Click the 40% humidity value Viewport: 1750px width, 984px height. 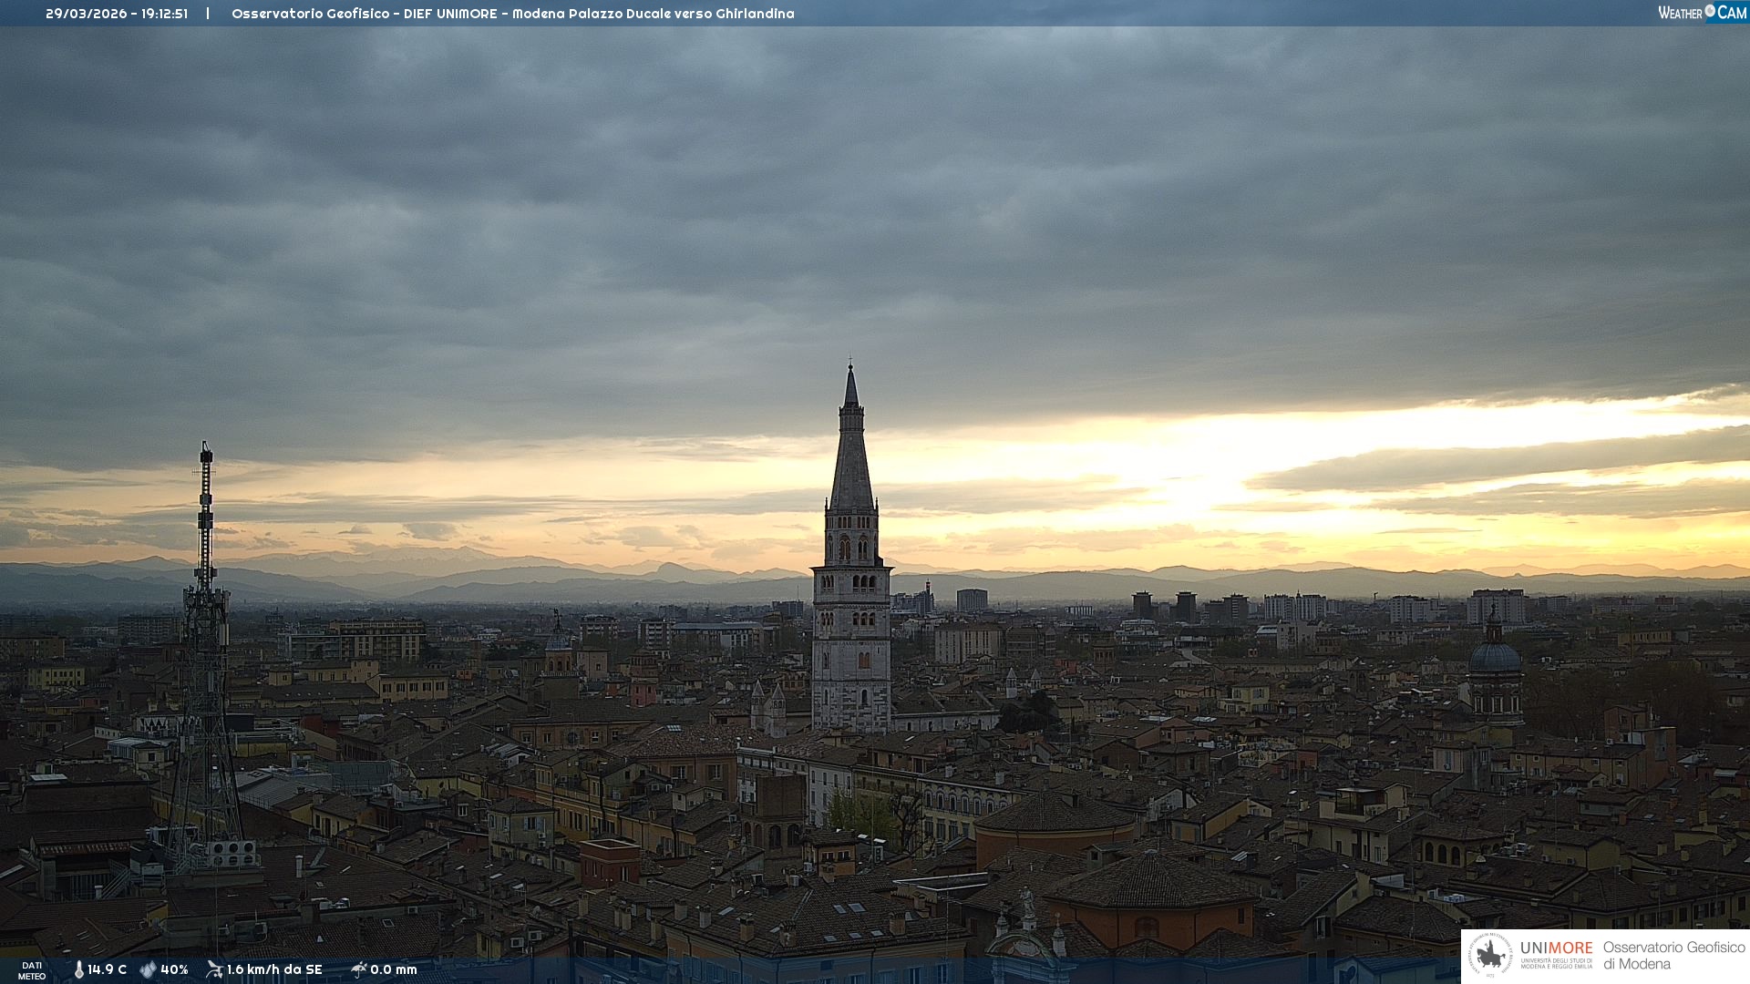click(x=174, y=969)
